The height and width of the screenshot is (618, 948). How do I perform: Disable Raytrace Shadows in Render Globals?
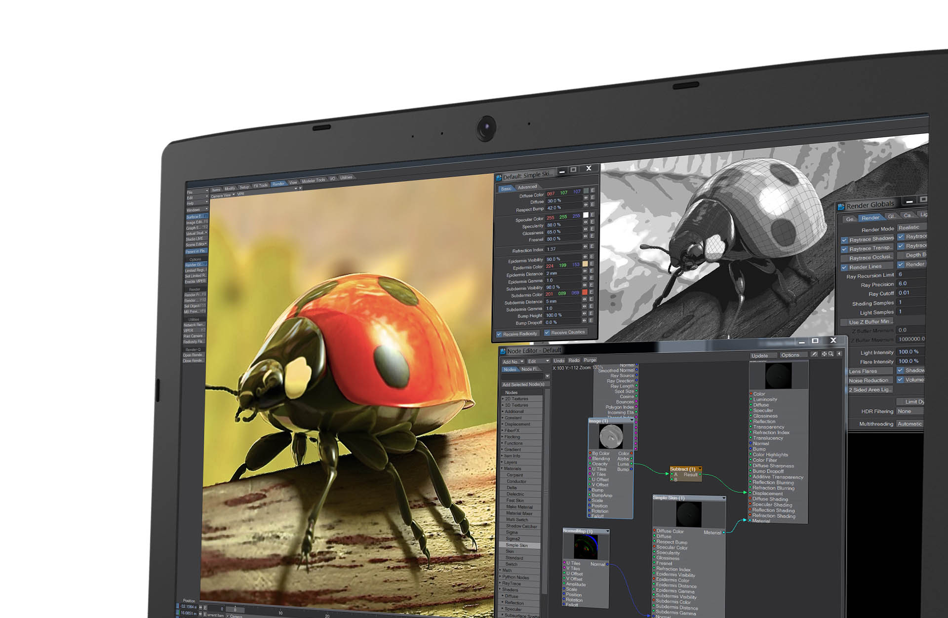844,240
